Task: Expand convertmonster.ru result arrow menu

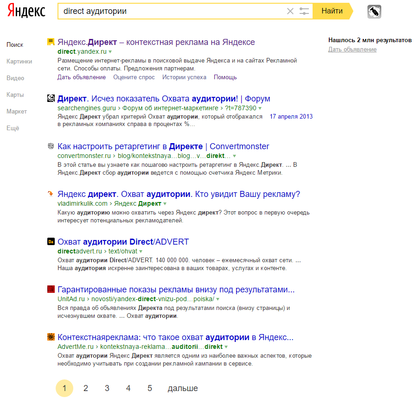Action: click(x=234, y=156)
